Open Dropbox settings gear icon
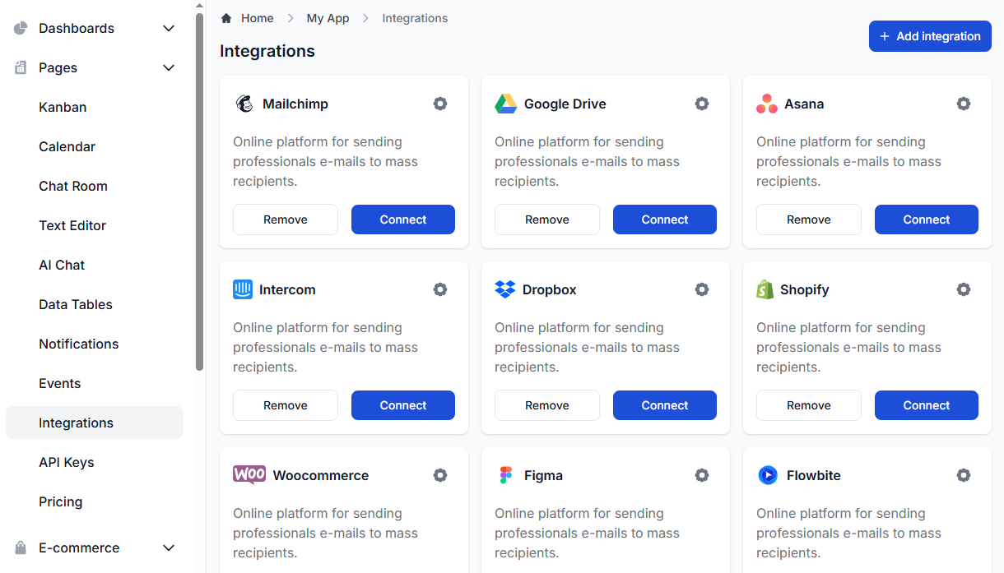Image resolution: width=1004 pixels, height=573 pixels. coord(702,289)
